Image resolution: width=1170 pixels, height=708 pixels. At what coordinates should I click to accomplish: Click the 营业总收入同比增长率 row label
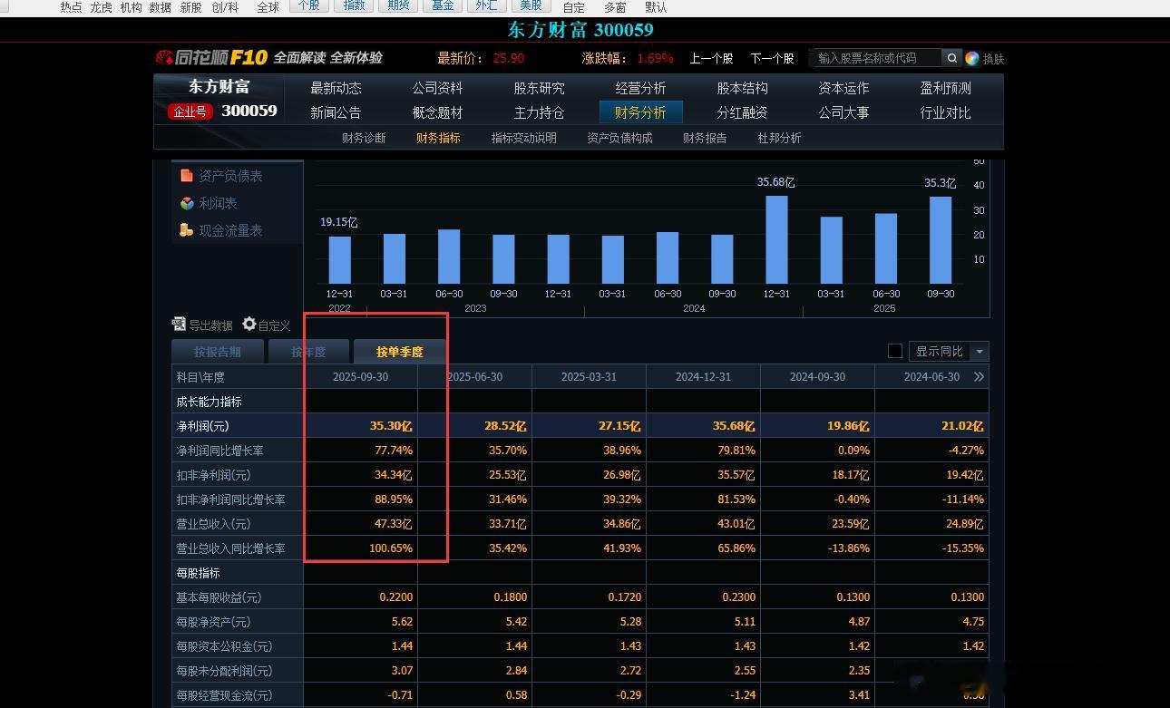tap(230, 548)
